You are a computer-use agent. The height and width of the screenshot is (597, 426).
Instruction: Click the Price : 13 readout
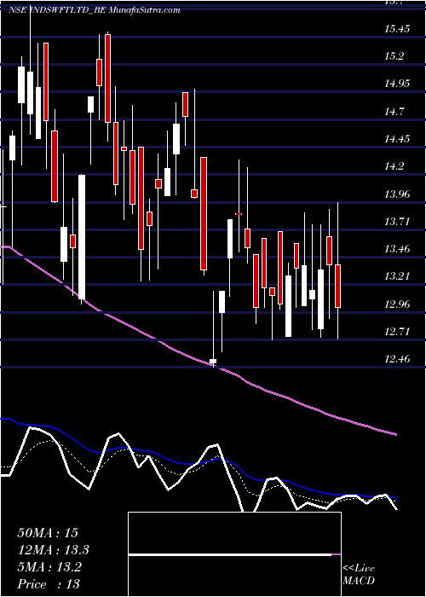point(49,584)
